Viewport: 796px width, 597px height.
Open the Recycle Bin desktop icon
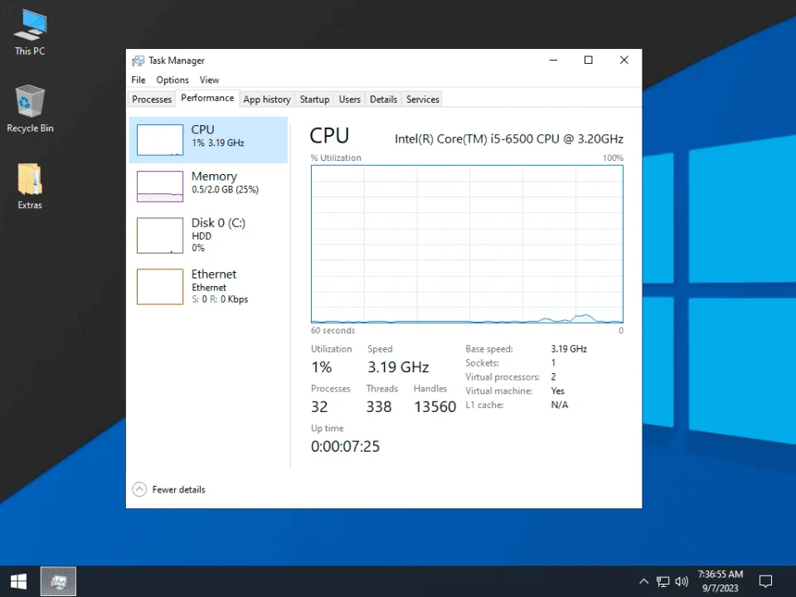[x=30, y=109]
